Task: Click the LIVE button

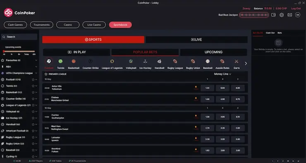Action: tap(196, 40)
